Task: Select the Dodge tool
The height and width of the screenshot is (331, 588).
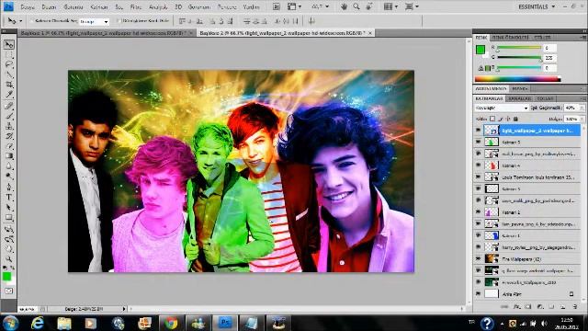Action: pos(9,176)
